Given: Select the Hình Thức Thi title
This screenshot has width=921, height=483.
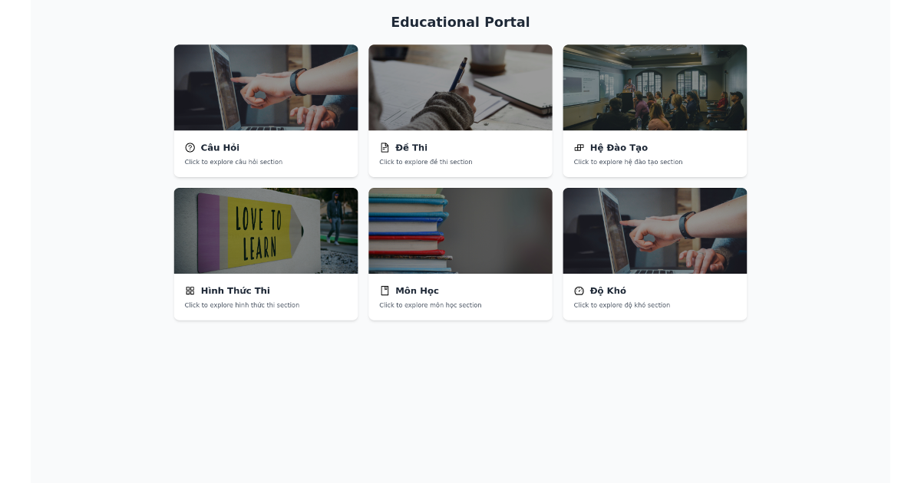Looking at the screenshot, I should tap(236, 291).
